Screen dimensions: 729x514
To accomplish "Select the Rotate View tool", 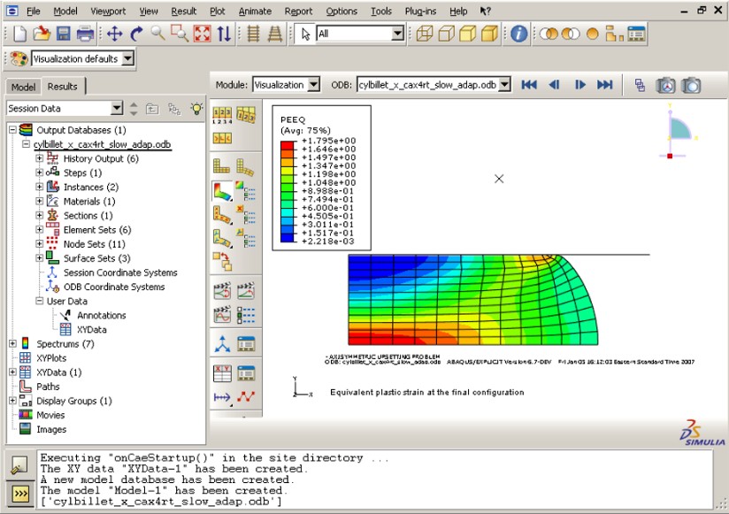I will point(137,32).
